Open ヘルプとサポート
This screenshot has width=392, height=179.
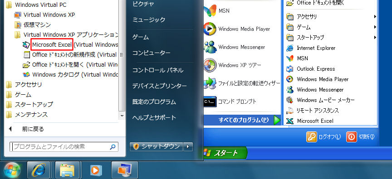point(154,117)
